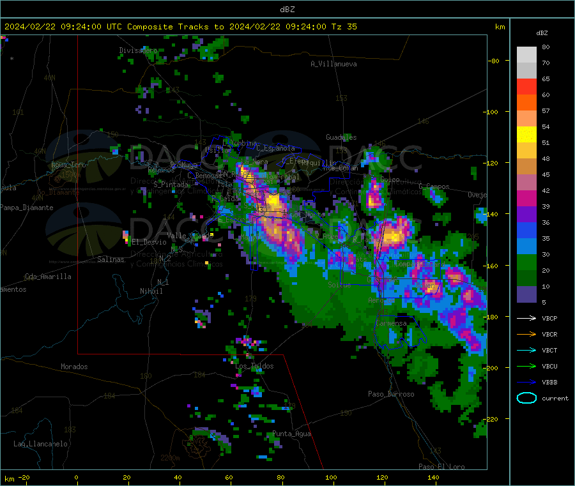Screen dimensions: 575x486
Task: Click the white VBCP arrow in legend
Action: [526, 318]
